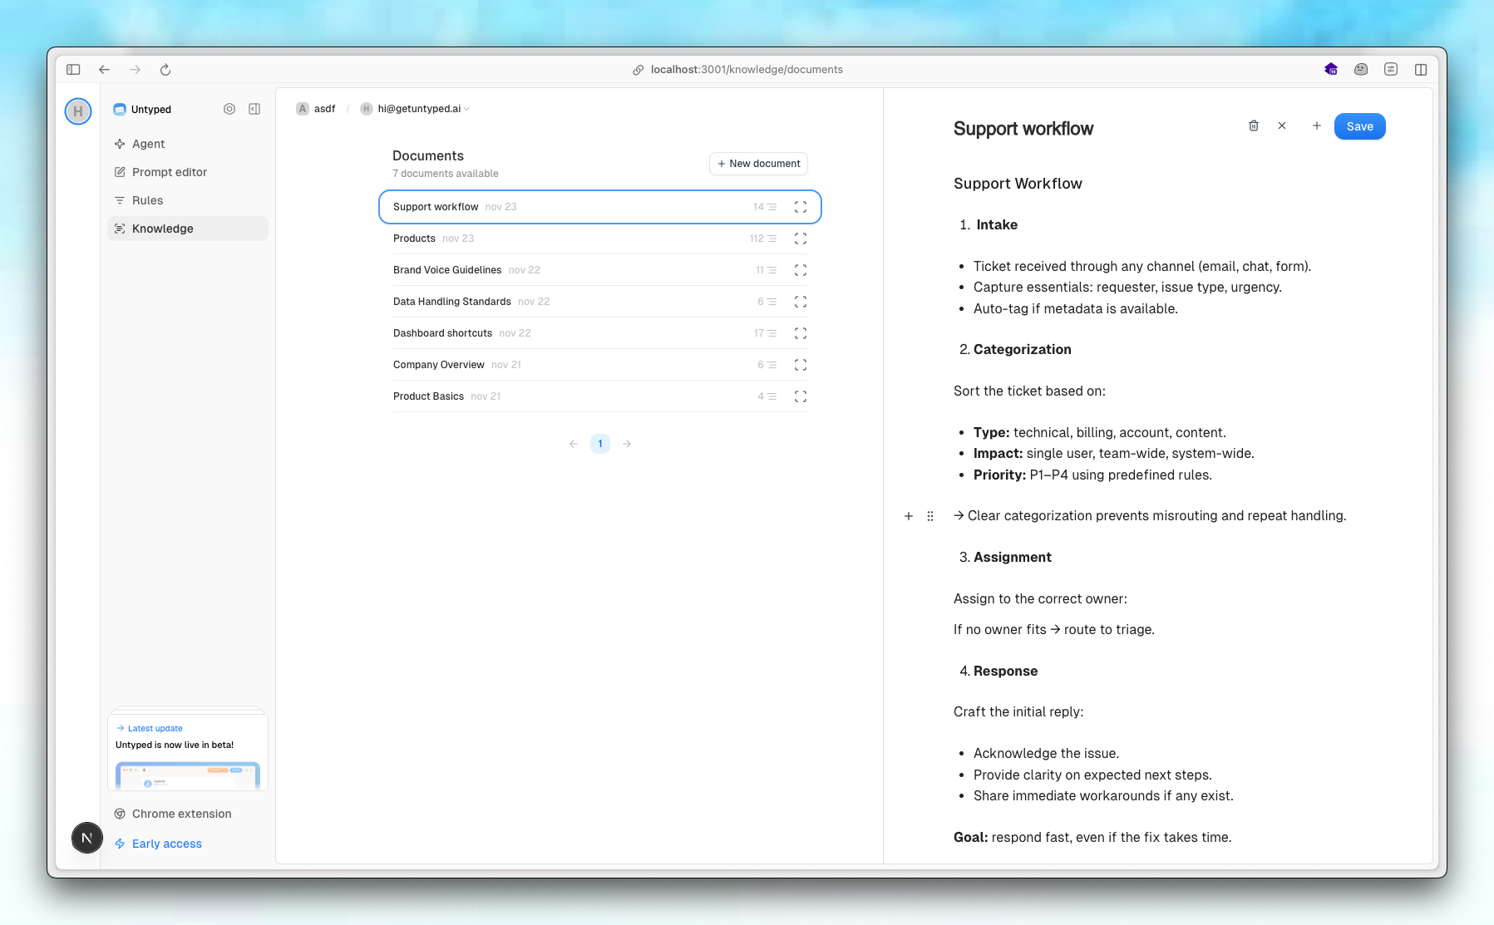Grab the drag handle next to the categorization line

[930, 516]
